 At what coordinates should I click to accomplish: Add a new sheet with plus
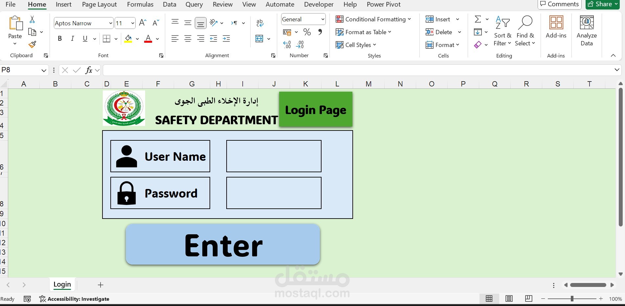[x=100, y=285]
